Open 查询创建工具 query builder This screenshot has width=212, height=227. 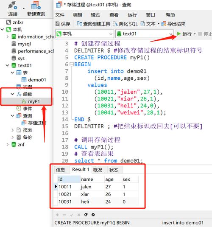click(93, 24)
